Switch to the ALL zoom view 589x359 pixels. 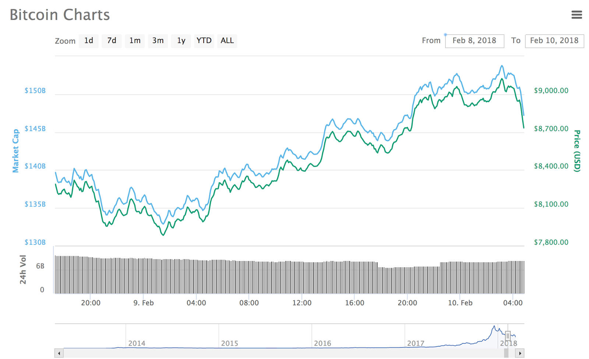pos(227,41)
